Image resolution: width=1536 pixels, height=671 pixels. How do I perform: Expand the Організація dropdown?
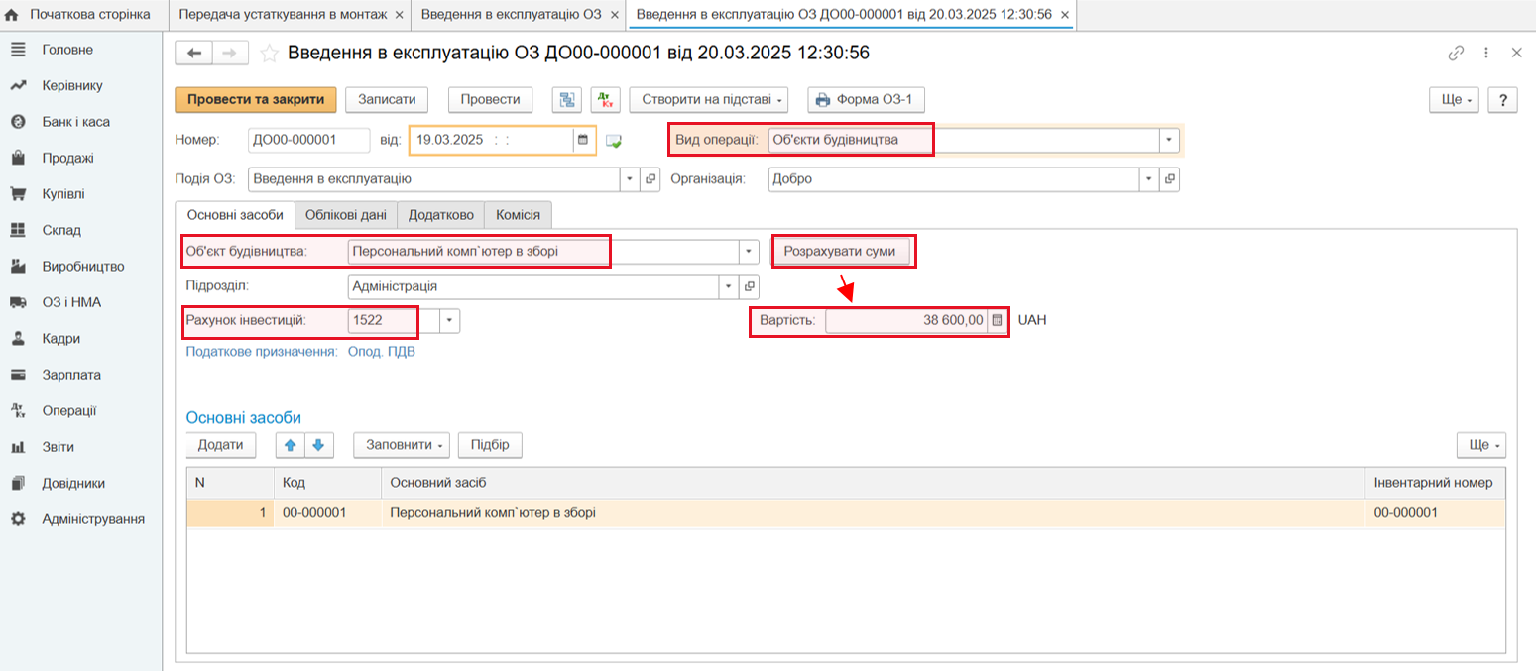pyautogui.click(x=1150, y=179)
